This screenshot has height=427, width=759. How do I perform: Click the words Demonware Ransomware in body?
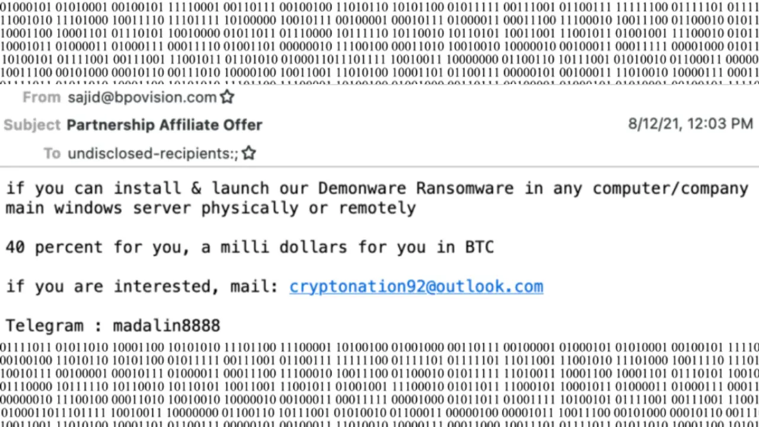click(x=415, y=189)
